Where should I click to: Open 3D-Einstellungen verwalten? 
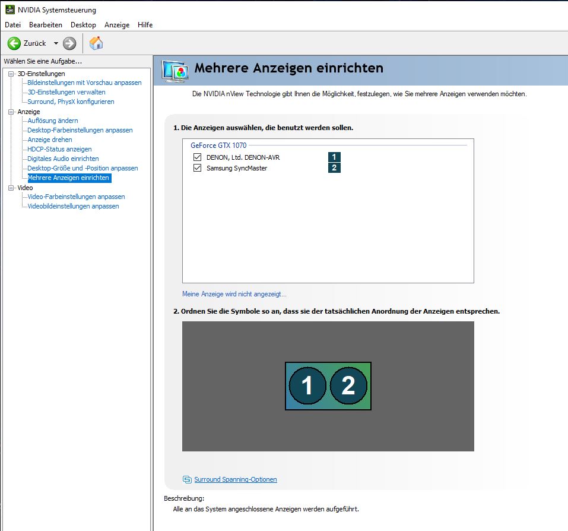click(66, 92)
